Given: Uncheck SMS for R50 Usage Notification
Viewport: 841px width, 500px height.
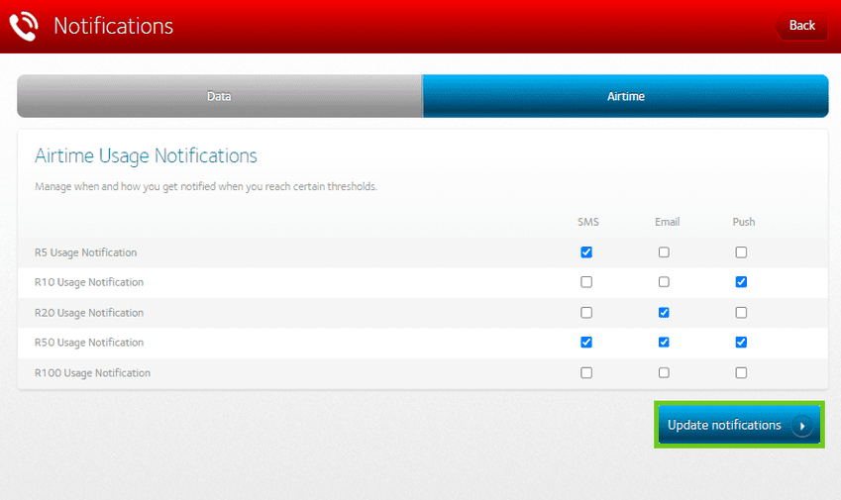Looking at the screenshot, I should [586, 343].
